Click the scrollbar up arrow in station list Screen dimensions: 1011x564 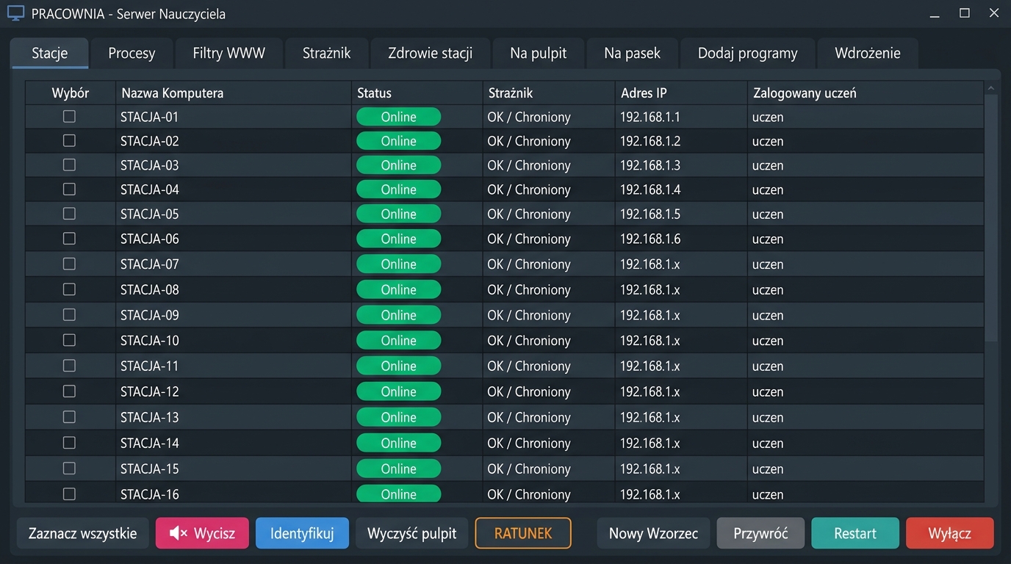coord(991,88)
